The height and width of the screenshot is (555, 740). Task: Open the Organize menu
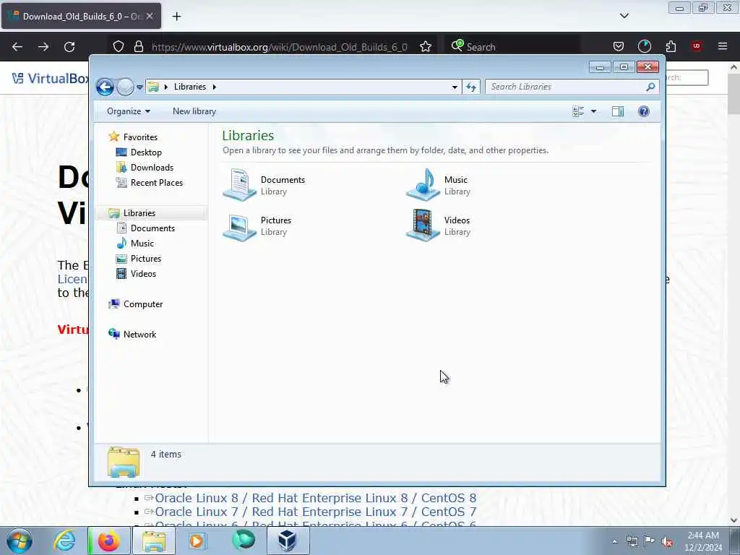[x=129, y=111]
